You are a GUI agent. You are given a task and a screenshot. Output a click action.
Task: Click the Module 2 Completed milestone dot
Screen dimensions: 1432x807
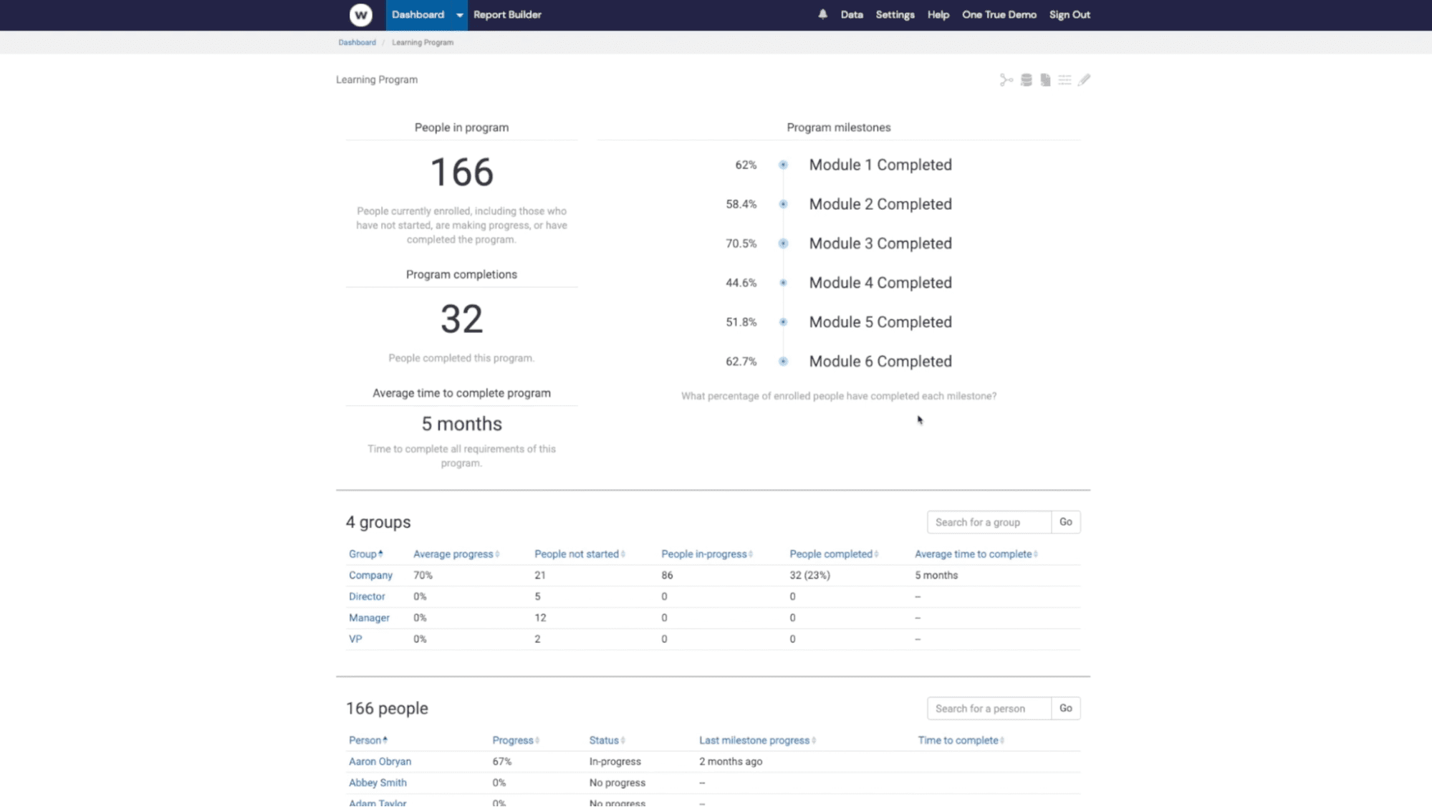pos(783,204)
